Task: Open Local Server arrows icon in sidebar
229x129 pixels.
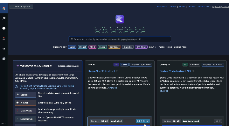Action: coord(4,49)
